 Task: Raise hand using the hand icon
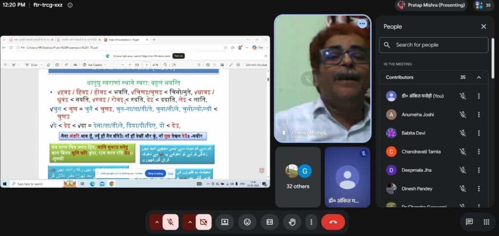point(292,222)
